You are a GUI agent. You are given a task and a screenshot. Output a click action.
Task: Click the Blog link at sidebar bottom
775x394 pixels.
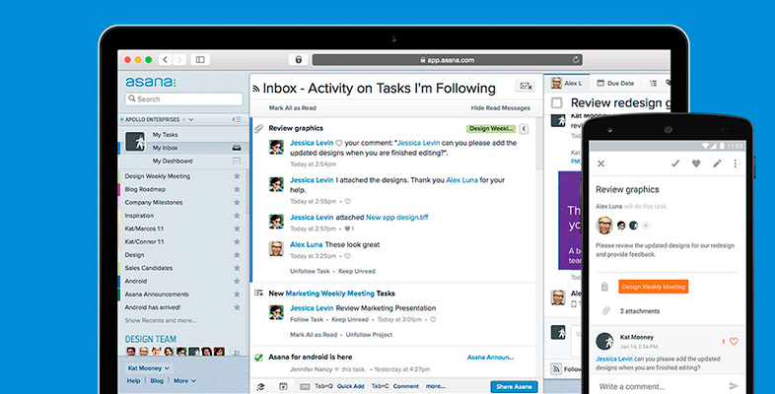[157, 380]
